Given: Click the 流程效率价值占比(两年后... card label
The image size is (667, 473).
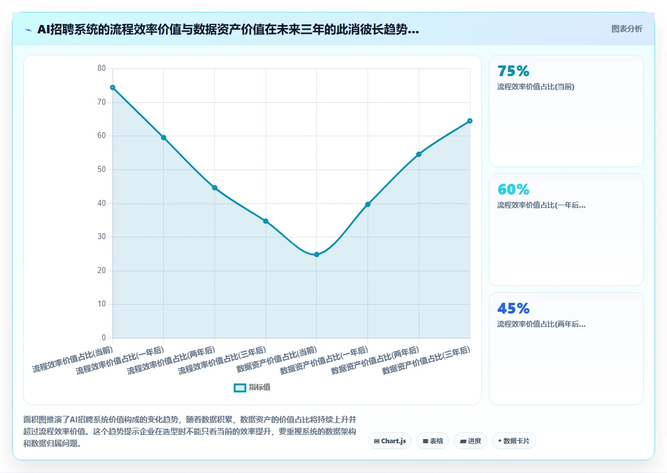Looking at the screenshot, I should (541, 324).
